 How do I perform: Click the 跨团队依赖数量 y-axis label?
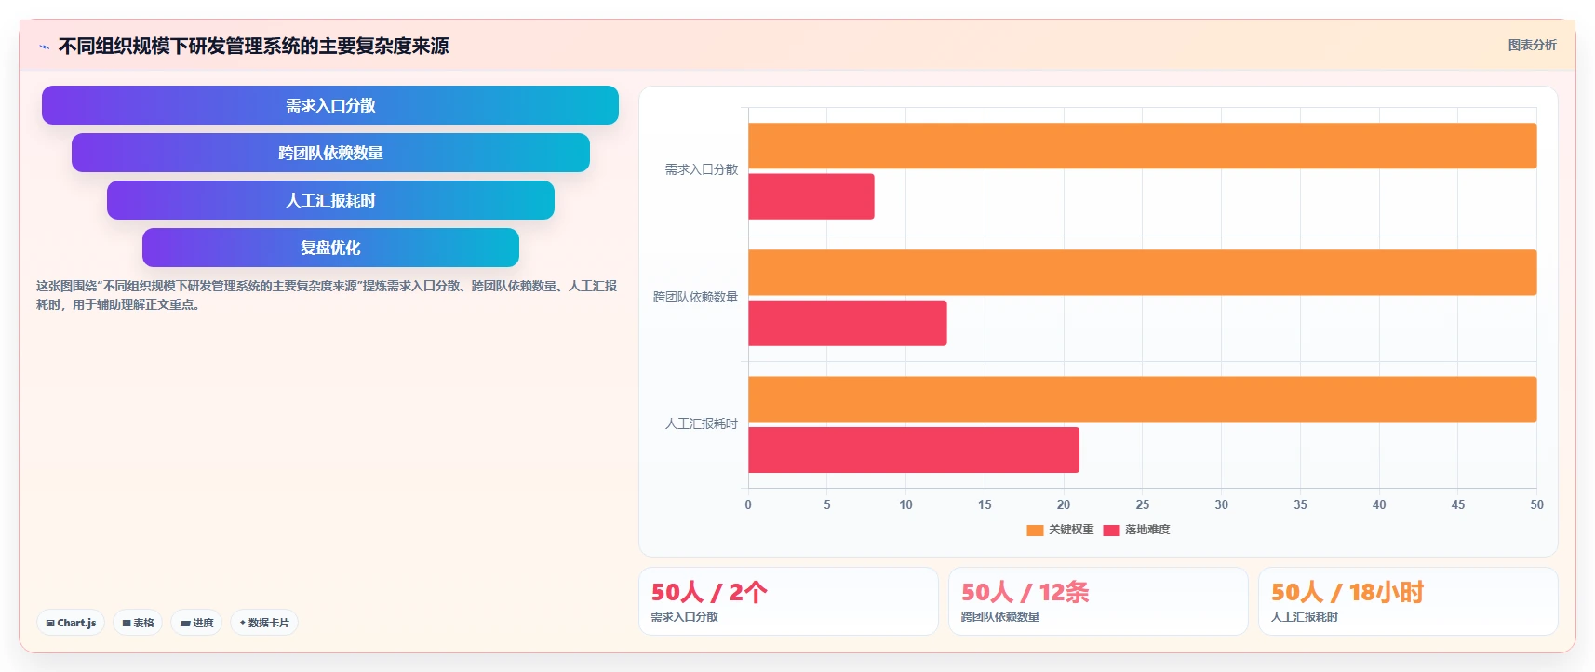[x=695, y=297]
